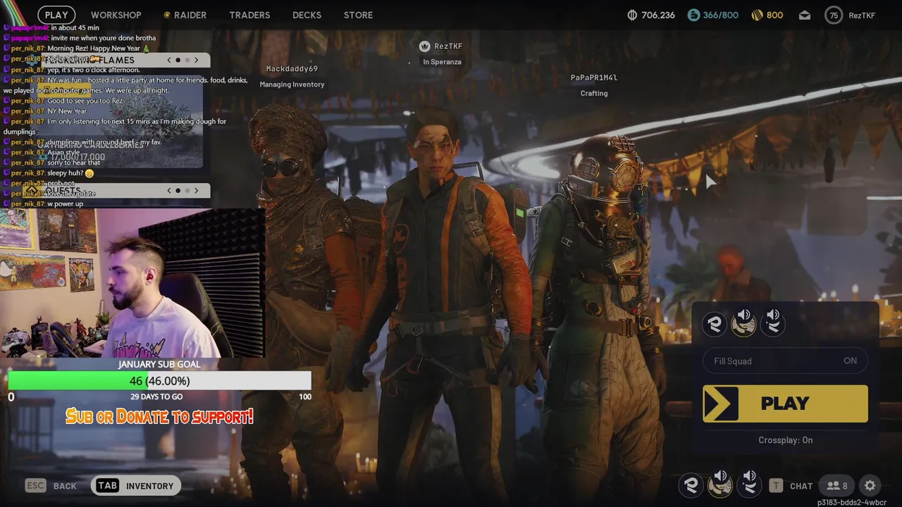Select first page dot in Flickering Flames
902x507 pixels.
point(178,60)
